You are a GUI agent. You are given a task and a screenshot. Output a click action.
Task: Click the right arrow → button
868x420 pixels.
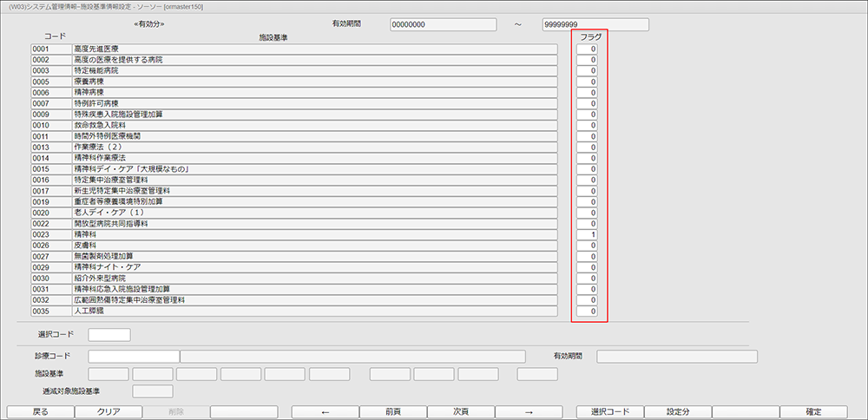point(529,412)
